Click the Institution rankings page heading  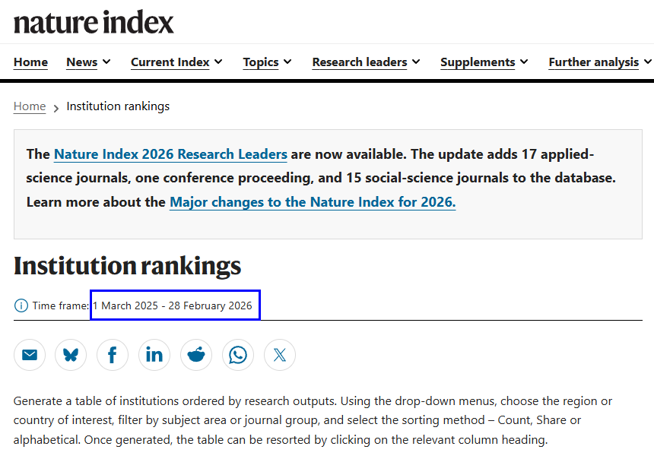(x=127, y=266)
